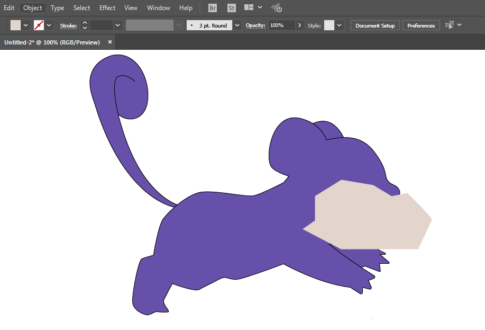Open the Select menu
This screenshot has height=330, width=485.
[81, 8]
